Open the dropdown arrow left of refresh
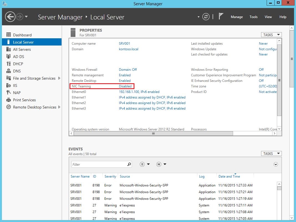The height and width of the screenshot is (222, 296). click(198, 17)
